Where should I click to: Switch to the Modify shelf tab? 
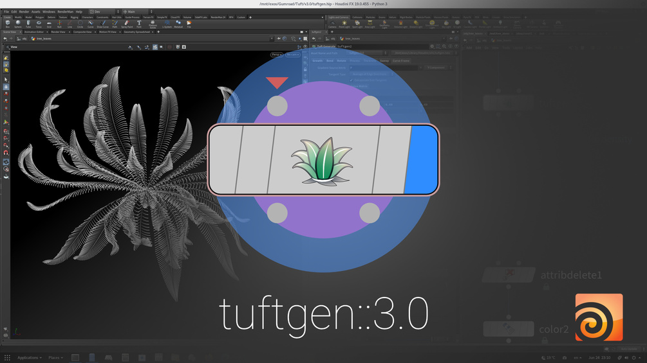pos(18,17)
